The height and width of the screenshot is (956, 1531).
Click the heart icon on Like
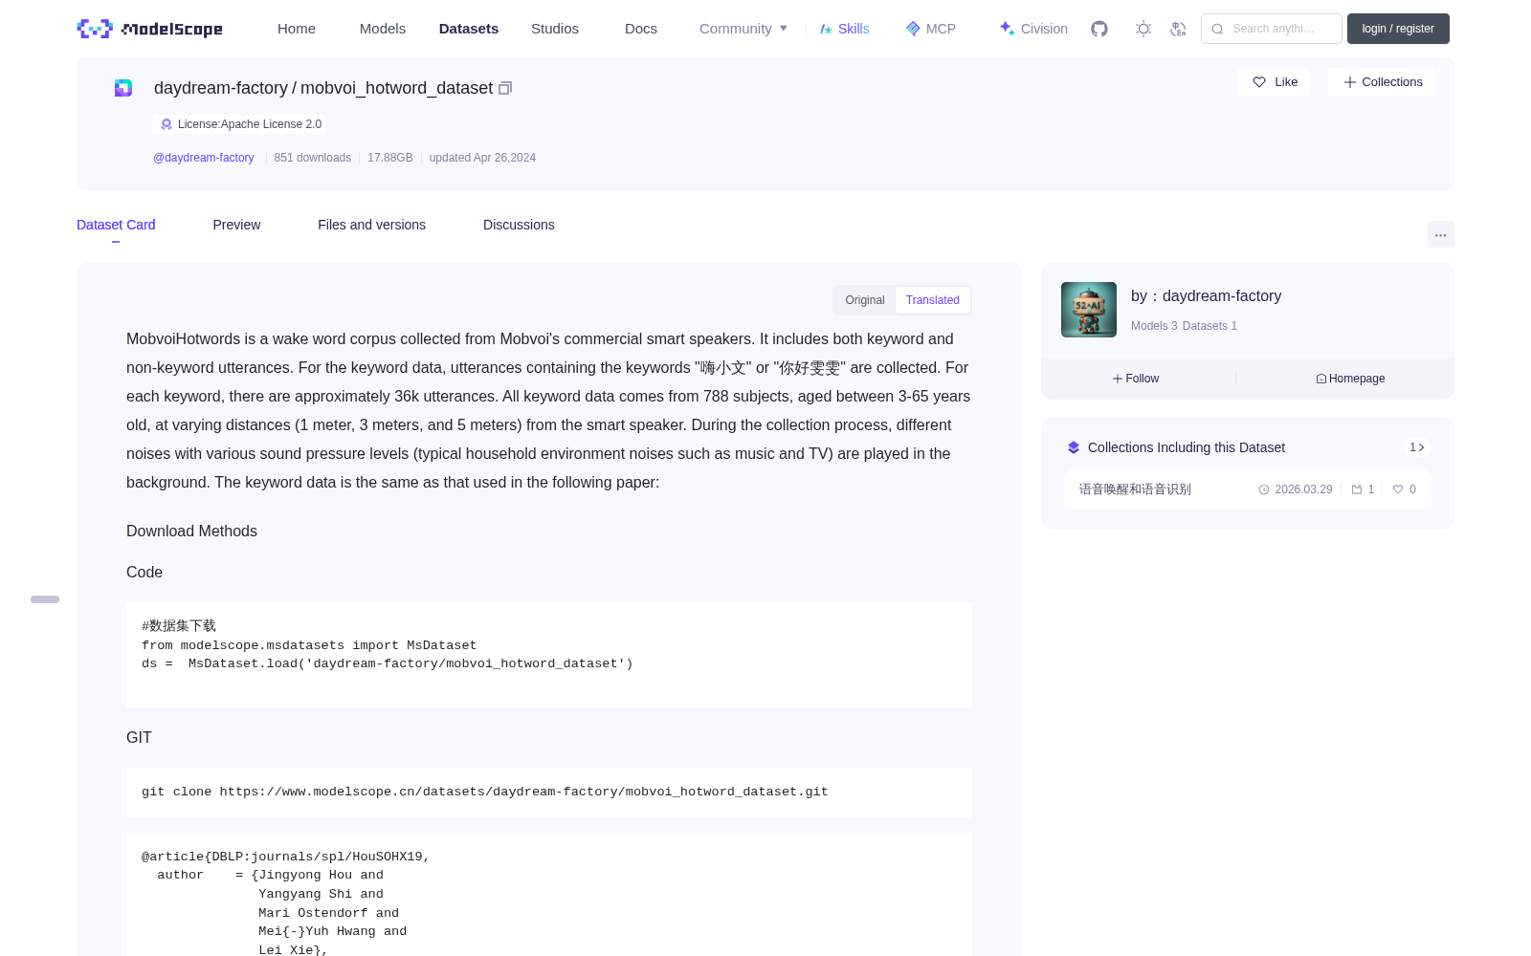click(1259, 82)
